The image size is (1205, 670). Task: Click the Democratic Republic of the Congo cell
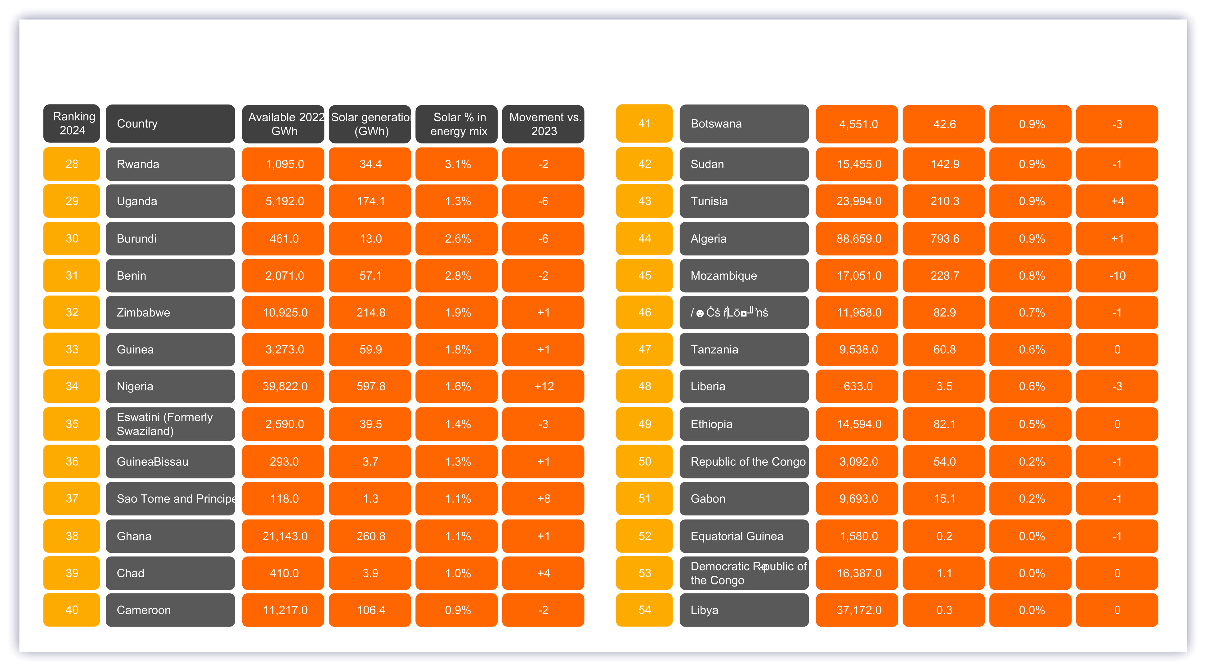click(743, 573)
